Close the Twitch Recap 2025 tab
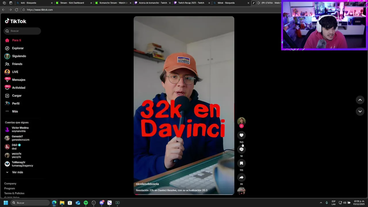The width and height of the screenshot is (368, 207). pos(209,3)
